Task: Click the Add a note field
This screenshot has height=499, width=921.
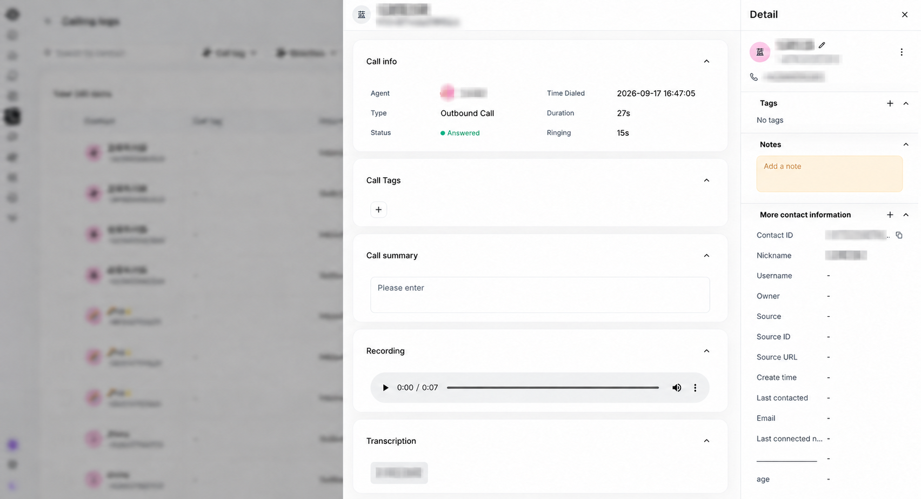Action: pyautogui.click(x=830, y=174)
